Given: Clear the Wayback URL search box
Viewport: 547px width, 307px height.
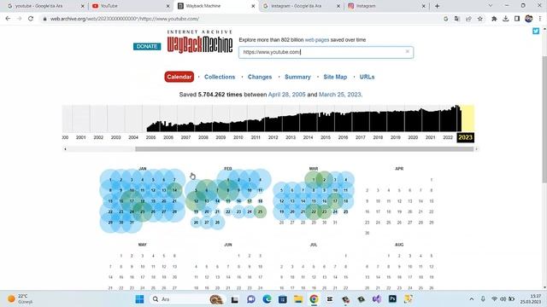Looking at the screenshot, I should tap(407, 51).
